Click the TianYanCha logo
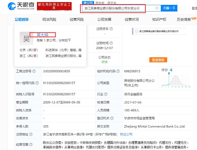 click(21, 6)
